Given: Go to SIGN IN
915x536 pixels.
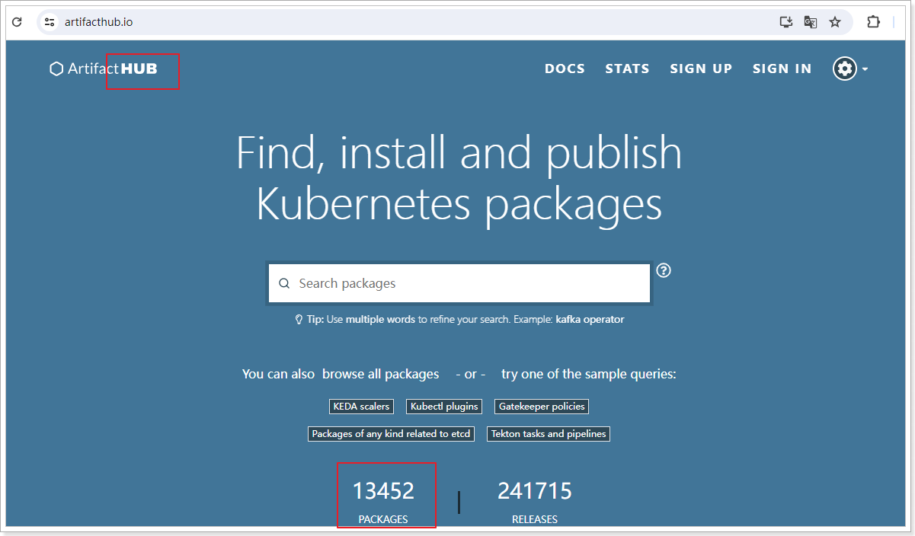Looking at the screenshot, I should 782,69.
